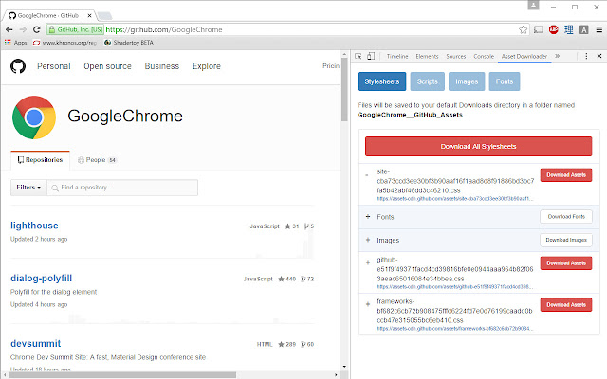Open the cast screen extension icon

click(x=539, y=29)
